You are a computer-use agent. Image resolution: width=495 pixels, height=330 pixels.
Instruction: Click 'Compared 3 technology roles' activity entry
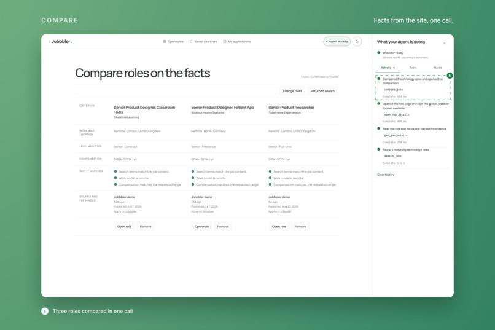(413, 81)
